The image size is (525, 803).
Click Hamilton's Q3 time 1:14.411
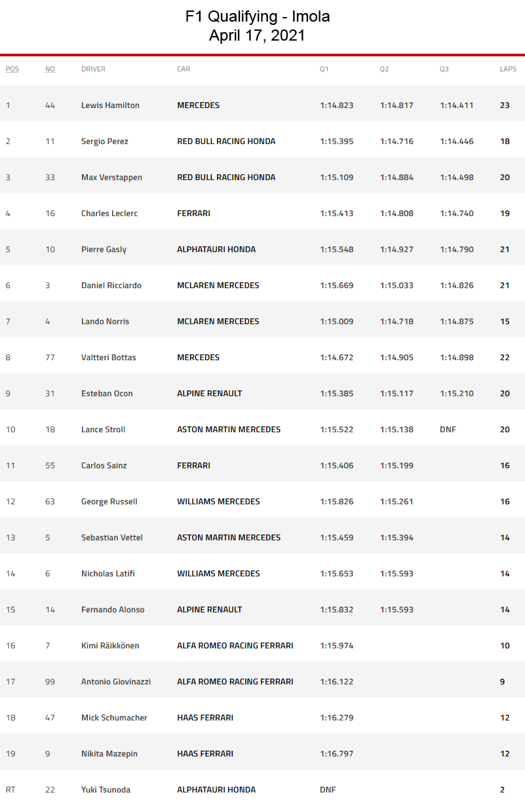pyautogui.click(x=457, y=105)
